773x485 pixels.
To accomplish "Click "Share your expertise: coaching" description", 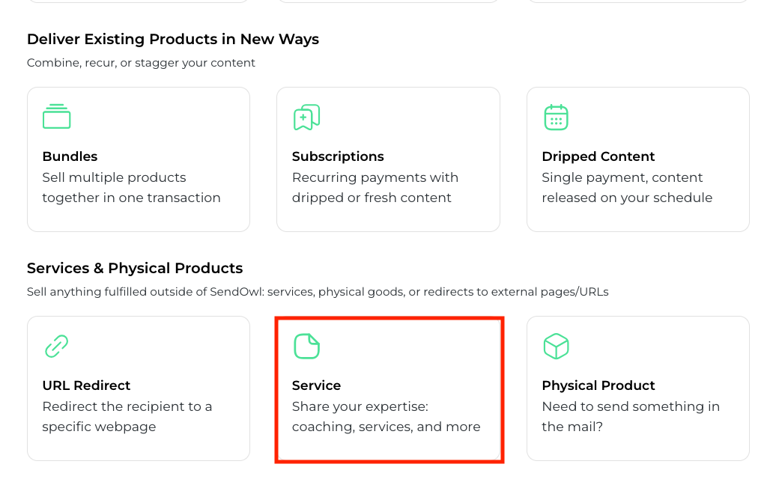I will [386, 417].
